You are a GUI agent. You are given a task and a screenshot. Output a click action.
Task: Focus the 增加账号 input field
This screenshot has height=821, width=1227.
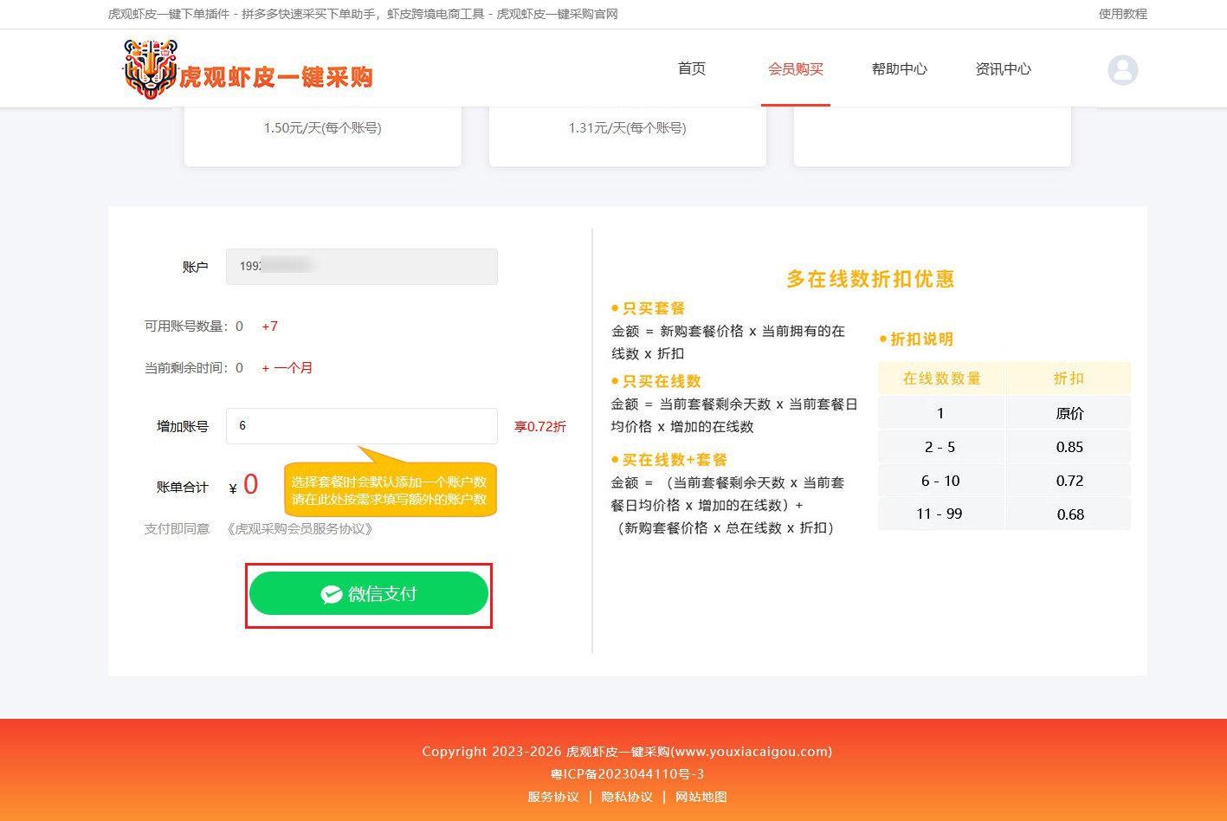point(362,426)
